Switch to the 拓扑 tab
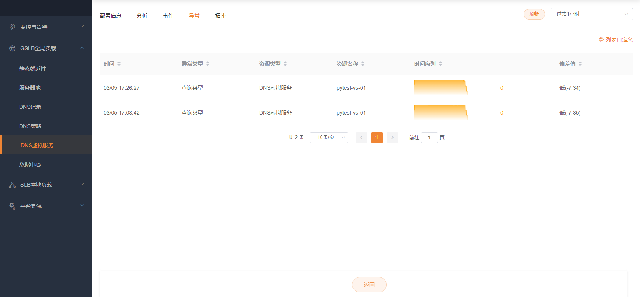 [x=220, y=16]
